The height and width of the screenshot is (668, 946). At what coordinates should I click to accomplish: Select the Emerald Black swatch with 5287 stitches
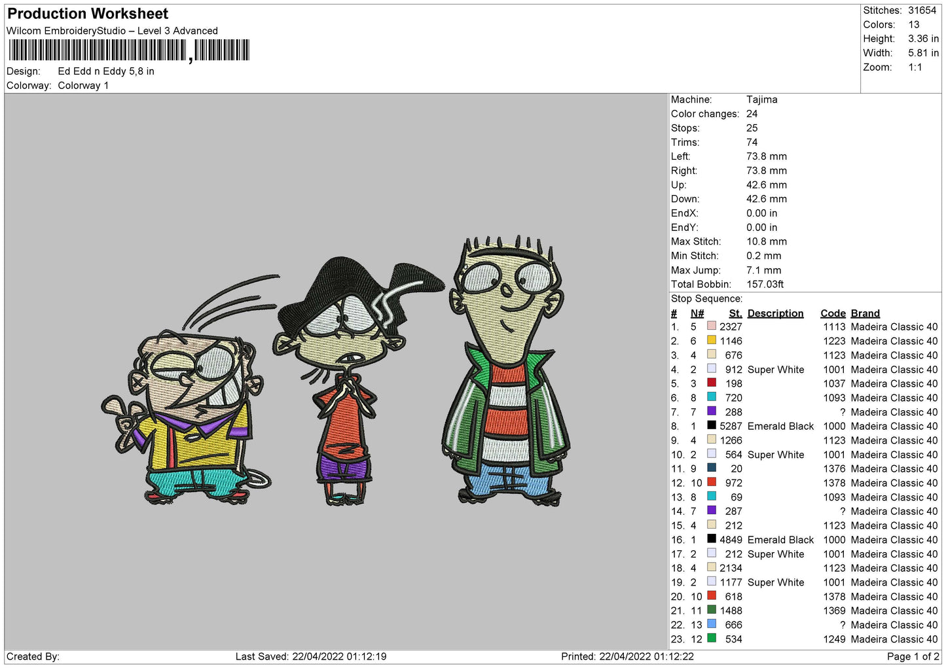(x=711, y=426)
